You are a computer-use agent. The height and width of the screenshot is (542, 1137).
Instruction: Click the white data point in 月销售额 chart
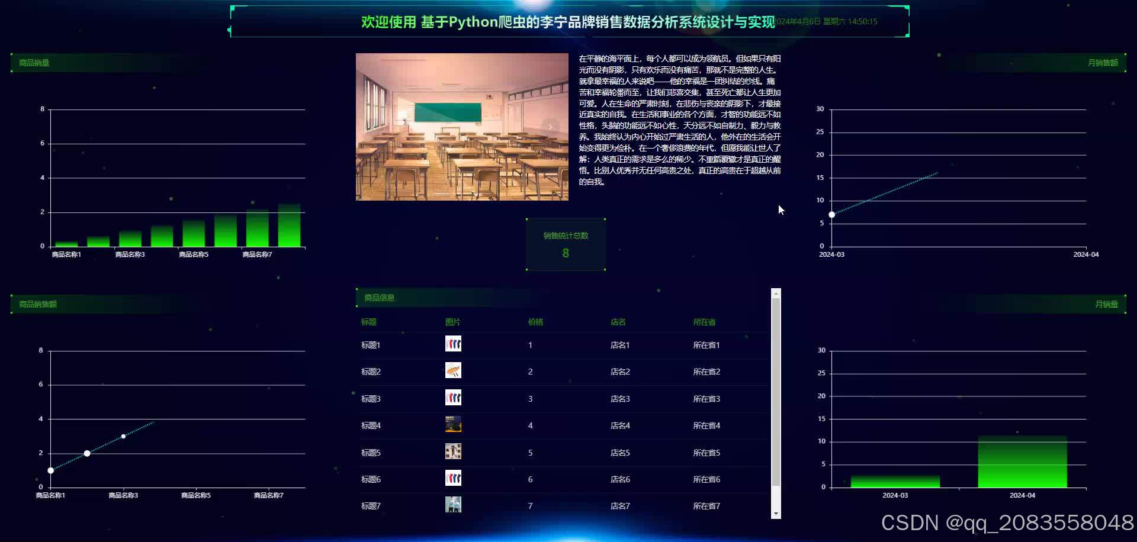coord(832,214)
